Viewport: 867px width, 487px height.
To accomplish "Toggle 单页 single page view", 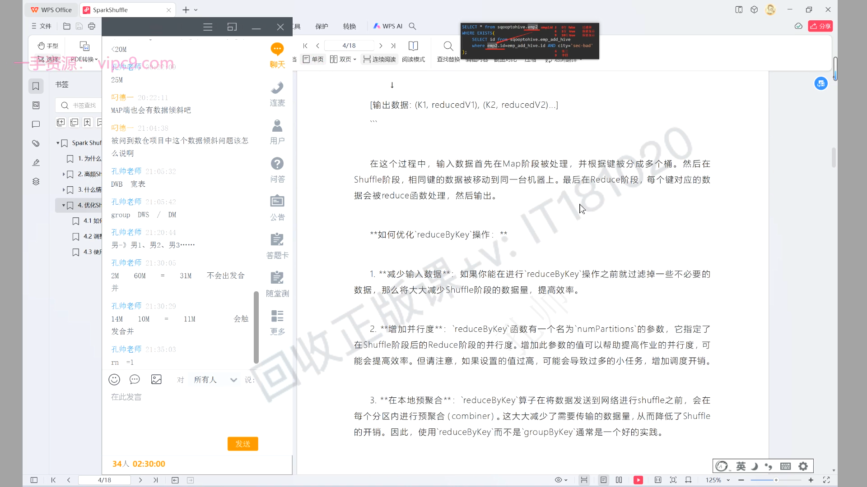I will pyautogui.click(x=313, y=59).
